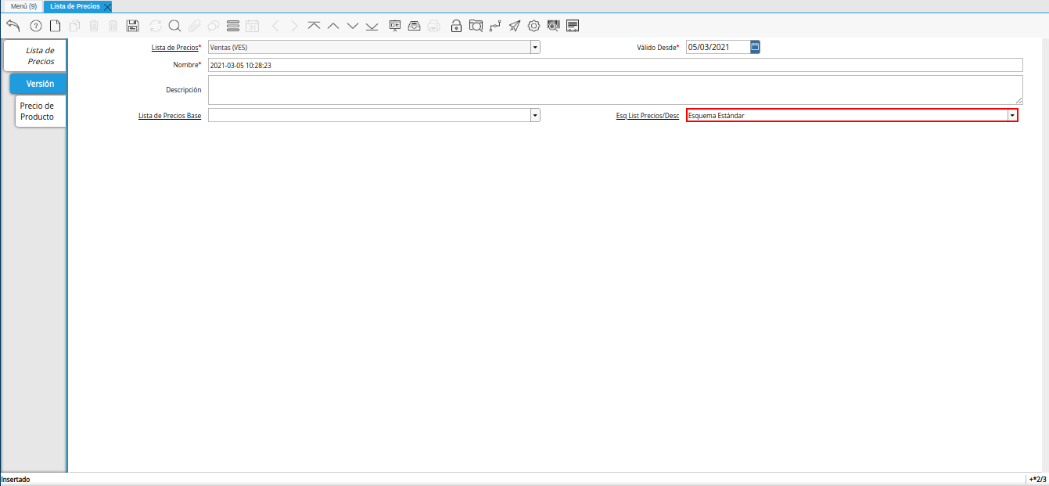The width and height of the screenshot is (1049, 486).
Task: Expand the Lista de Precios Base dropdown
Action: 535,115
